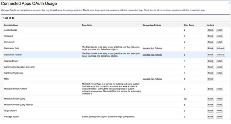Select the MBS app name
Viewport: 231px width, 124px height.
coord(6,79)
